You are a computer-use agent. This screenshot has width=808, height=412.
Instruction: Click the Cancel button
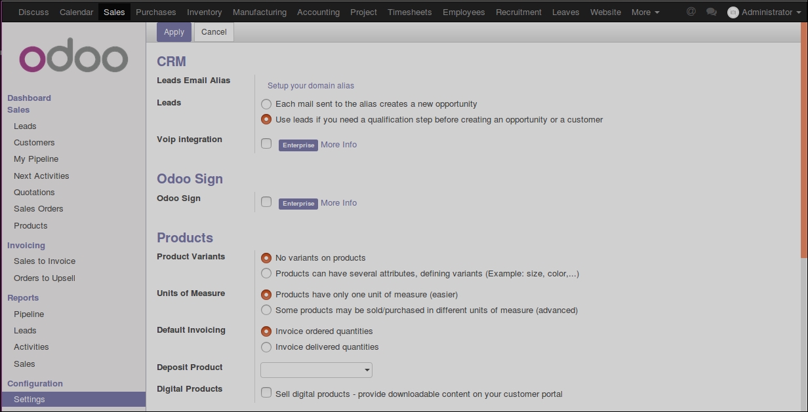tap(214, 32)
